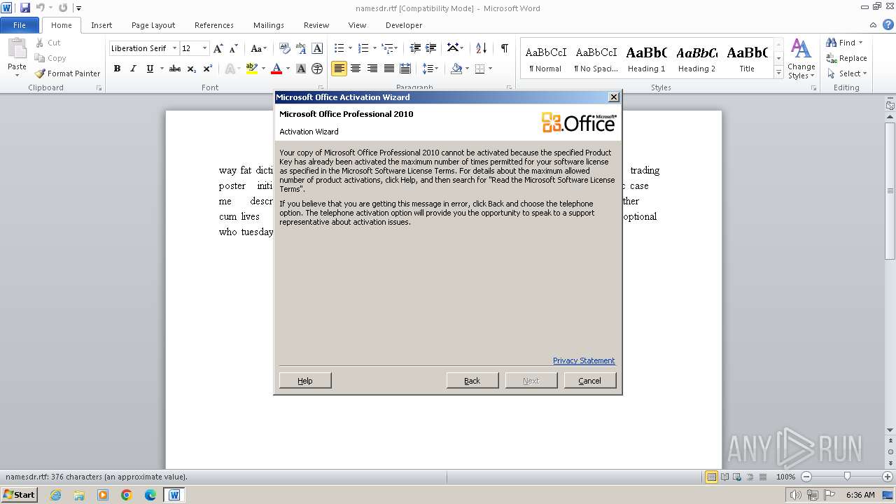Sort the selected text
Screen dimensions: 896x504
coord(481,48)
